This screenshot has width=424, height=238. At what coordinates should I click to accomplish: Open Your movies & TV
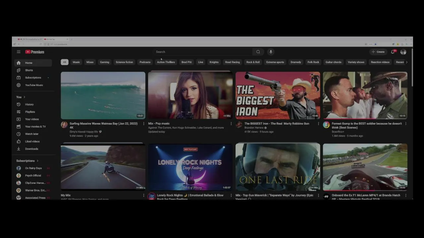pyautogui.click(x=33, y=127)
